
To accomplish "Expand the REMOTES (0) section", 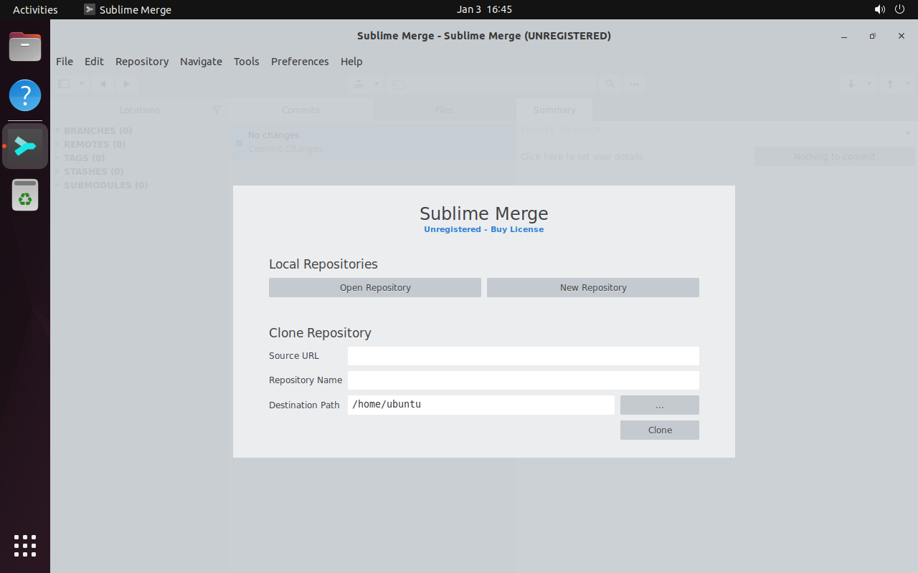I will pos(58,144).
